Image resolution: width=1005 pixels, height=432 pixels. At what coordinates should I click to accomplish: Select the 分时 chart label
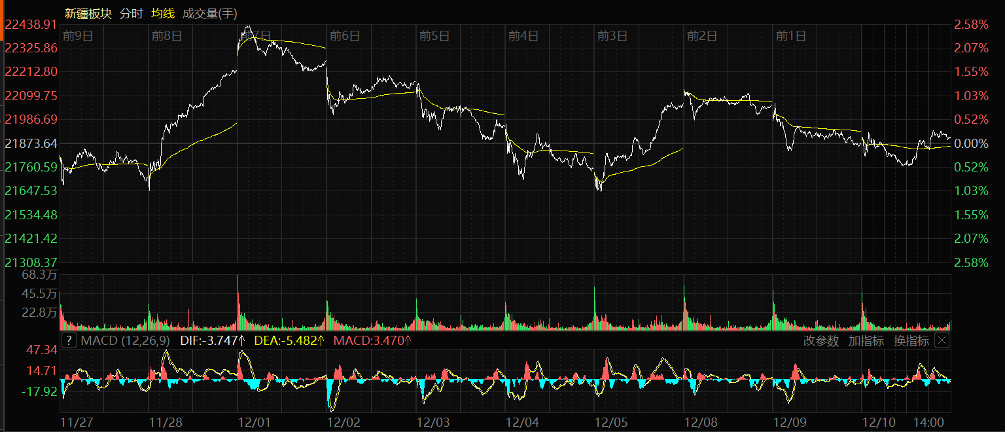pyautogui.click(x=131, y=13)
